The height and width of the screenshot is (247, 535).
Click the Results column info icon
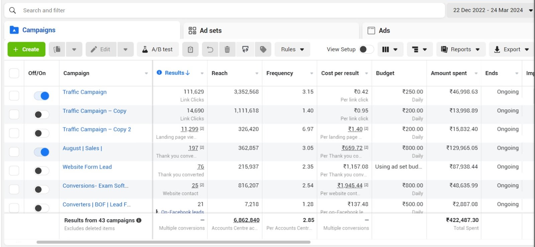pos(159,73)
